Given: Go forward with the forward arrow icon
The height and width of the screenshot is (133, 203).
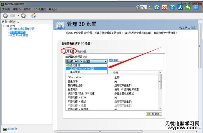Looking at the screenshot, I should [23, 16].
